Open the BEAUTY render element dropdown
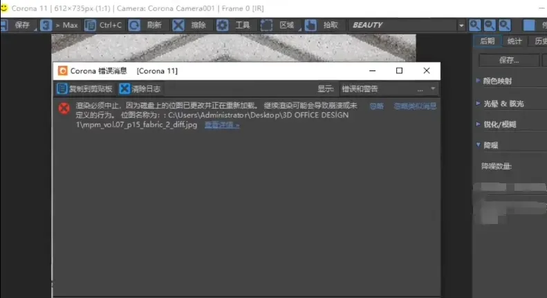The image size is (547, 298). click(x=407, y=25)
